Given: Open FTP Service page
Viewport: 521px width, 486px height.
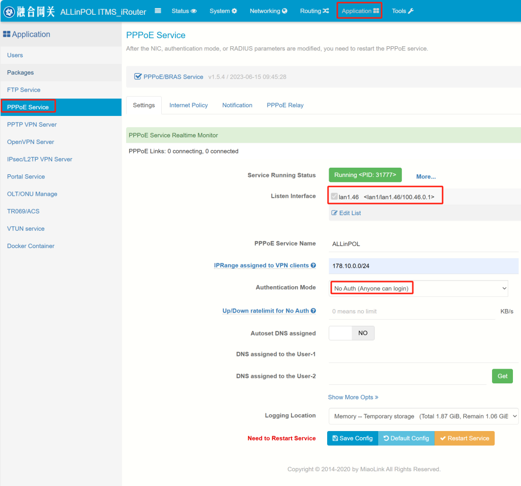Looking at the screenshot, I should pos(61,89).
